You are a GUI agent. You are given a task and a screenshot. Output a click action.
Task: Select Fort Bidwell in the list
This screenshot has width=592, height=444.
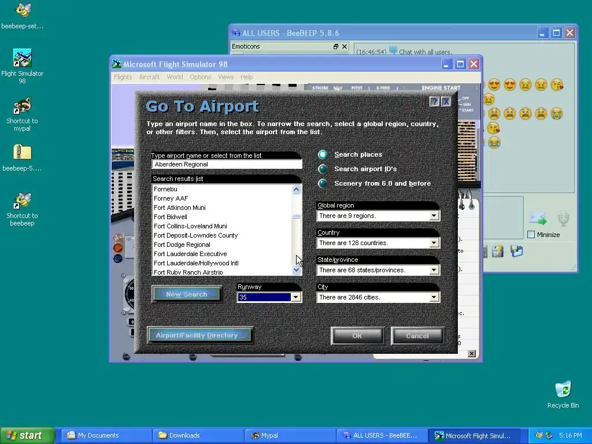[222, 217]
